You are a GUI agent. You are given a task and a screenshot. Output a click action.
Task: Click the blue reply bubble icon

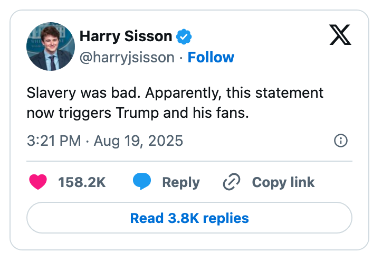tap(142, 182)
